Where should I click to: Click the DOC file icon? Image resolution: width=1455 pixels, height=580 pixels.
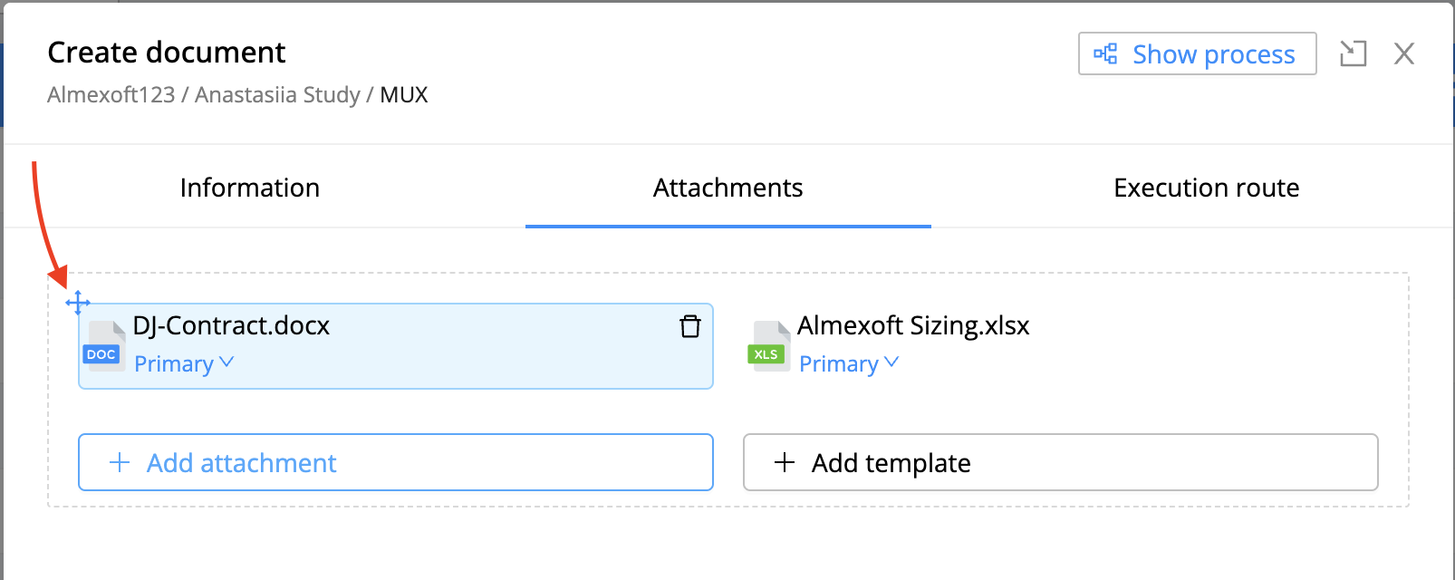pyautogui.click(x=103, y=345)
